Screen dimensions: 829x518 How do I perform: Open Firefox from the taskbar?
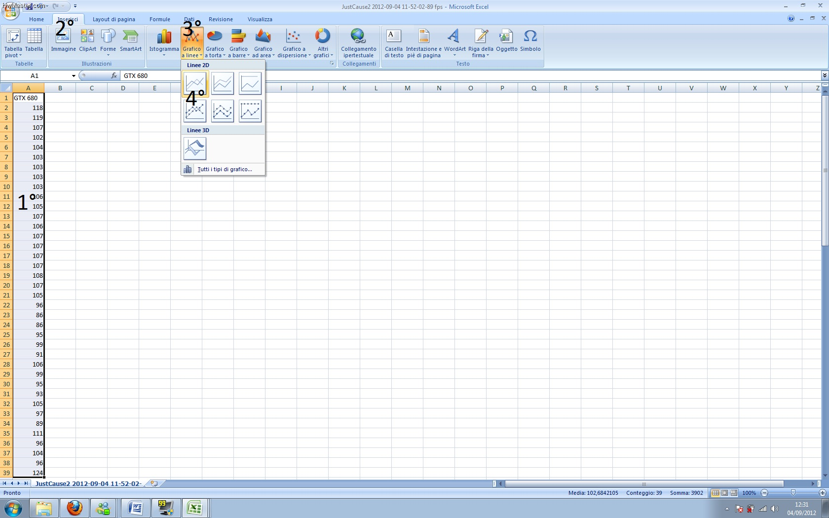pyautogui.click(x=75, y=508)
